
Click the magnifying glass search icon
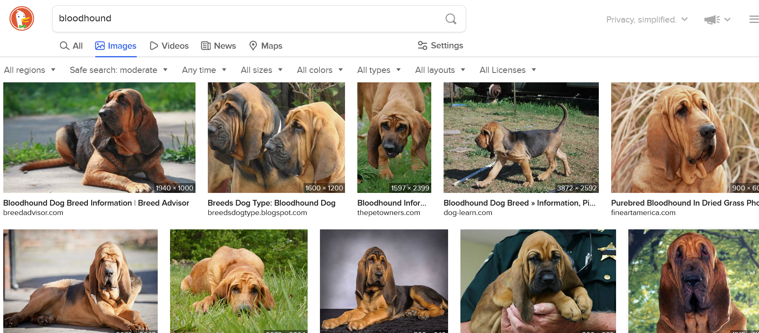[451, 19]
